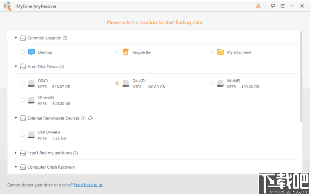Click the refresh external devices icon
The width and height of the screenshot is (310, 194).
tap(90, 118)
